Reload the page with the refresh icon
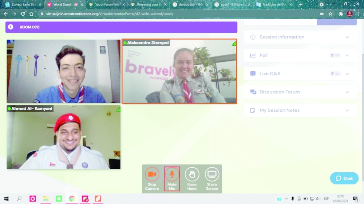The height and width of the screenshot is (204, 364). coord(23,14)
